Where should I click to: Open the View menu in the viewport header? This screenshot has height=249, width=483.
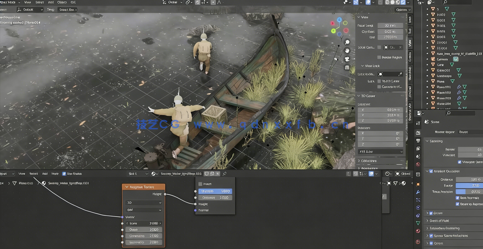[x=27, y=2]
